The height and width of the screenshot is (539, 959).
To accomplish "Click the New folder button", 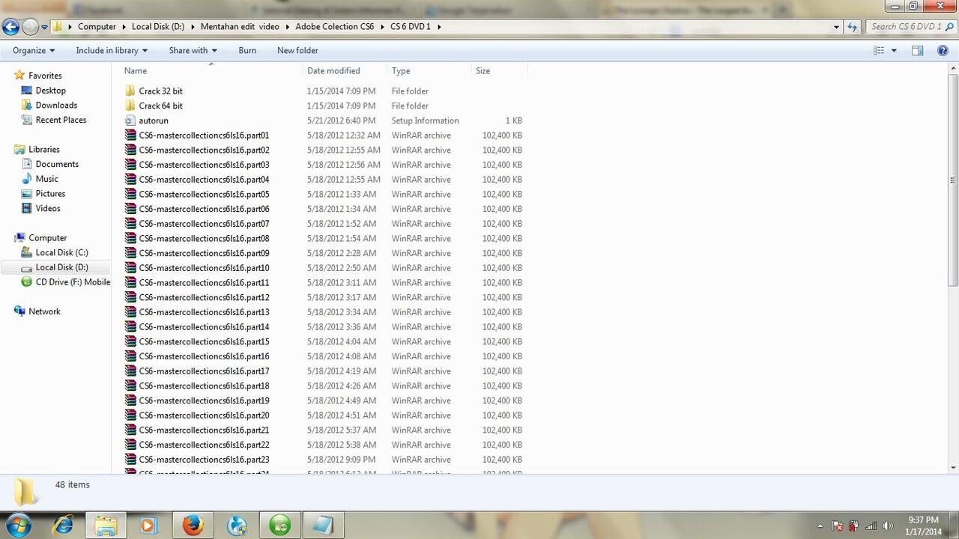I will (297, 50).
